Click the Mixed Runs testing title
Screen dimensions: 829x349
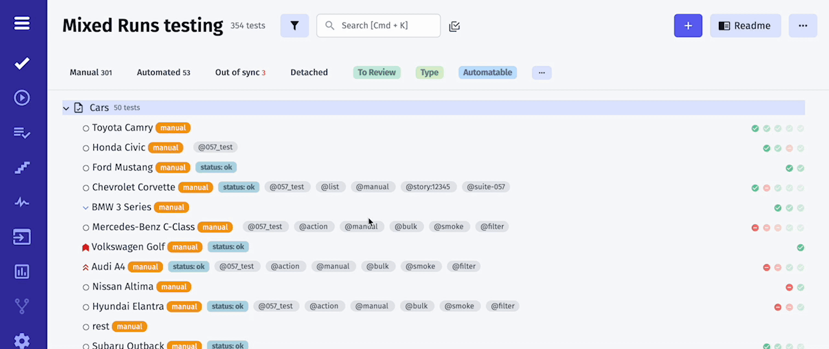pos(142,25)
